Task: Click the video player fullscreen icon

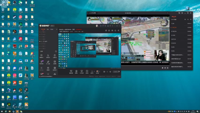Action: [x=167, y=68]
